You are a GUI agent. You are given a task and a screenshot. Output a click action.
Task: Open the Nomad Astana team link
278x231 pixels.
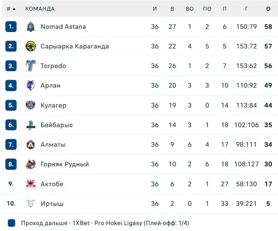click(x=63, y=27)
